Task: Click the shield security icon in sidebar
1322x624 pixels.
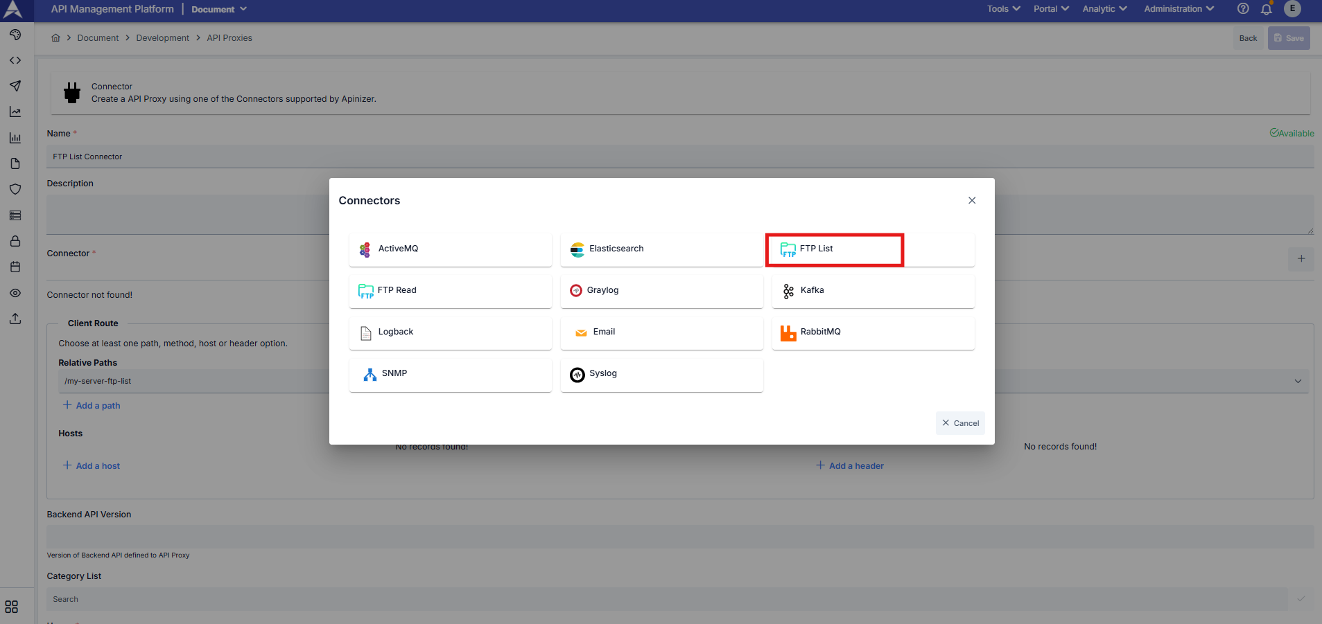Action: (x=15, y=188)
